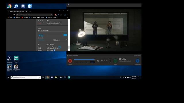
Task: Collapse the Stream Command panel triangle
Action: coord(67,55)
